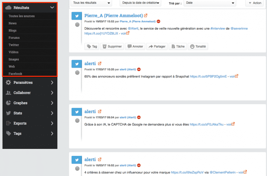Click the Tonalité button on first post

click(x=198, y=46)
